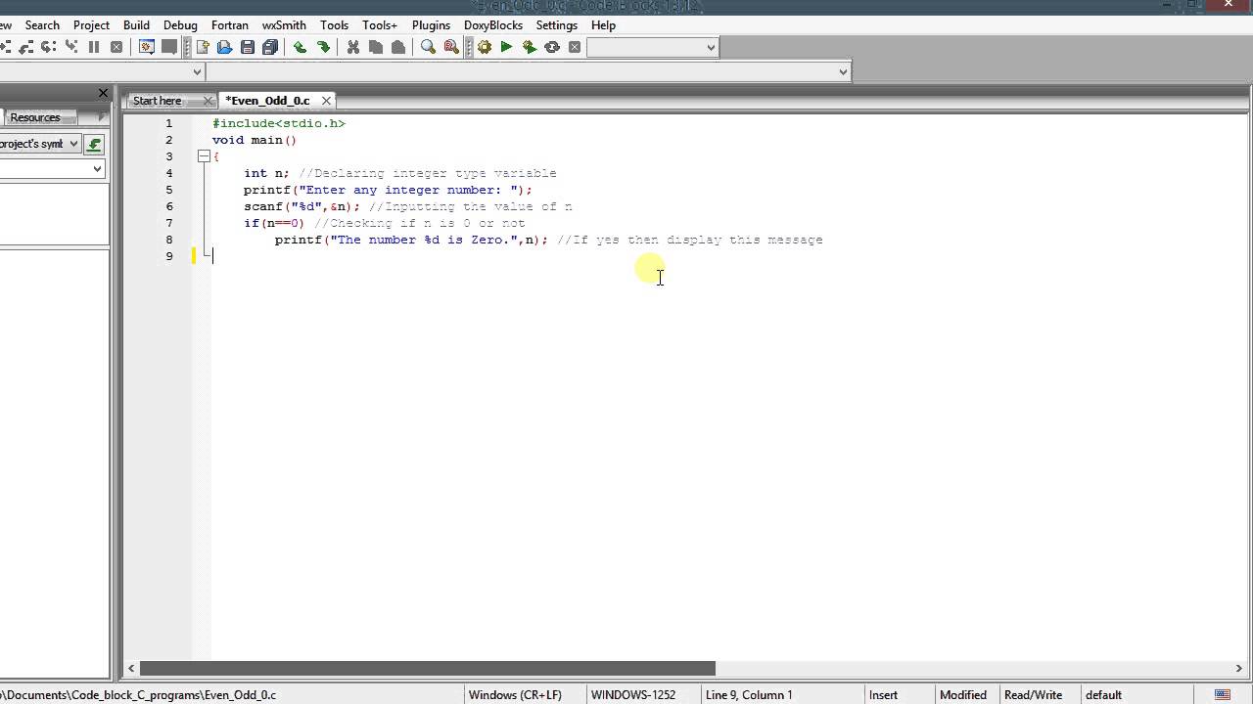The height and width of the screenshot is (704, 1253).
Task: Click the Redo green arrow icon
Action: pos(323,47)
